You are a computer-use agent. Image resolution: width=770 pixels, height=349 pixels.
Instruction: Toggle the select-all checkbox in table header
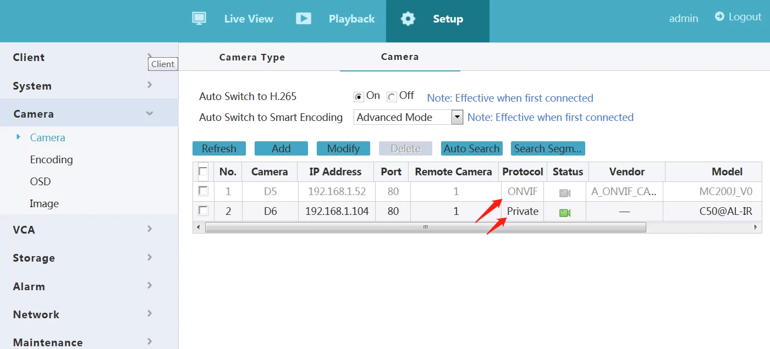[x=203, y=171]
